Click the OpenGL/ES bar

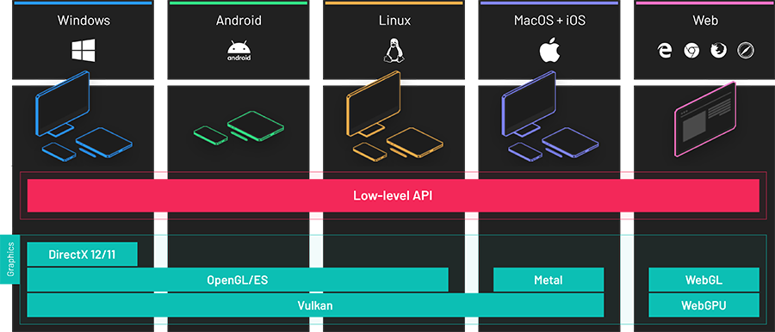coord(238,280)
